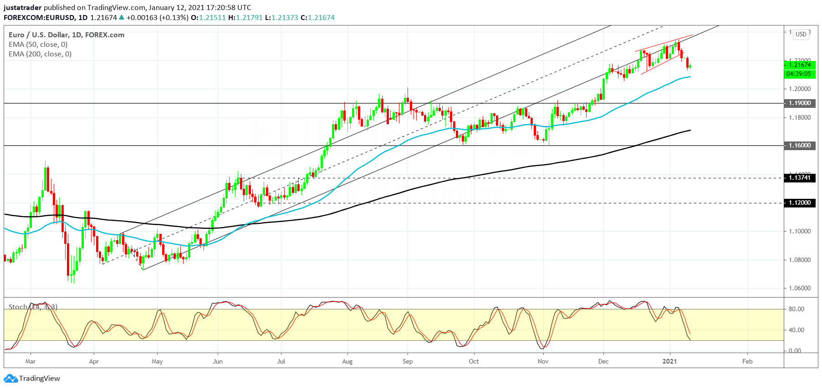Select the 1.13741 dashed line price label
The image size is (822, 389).
(x=800, y=178)
